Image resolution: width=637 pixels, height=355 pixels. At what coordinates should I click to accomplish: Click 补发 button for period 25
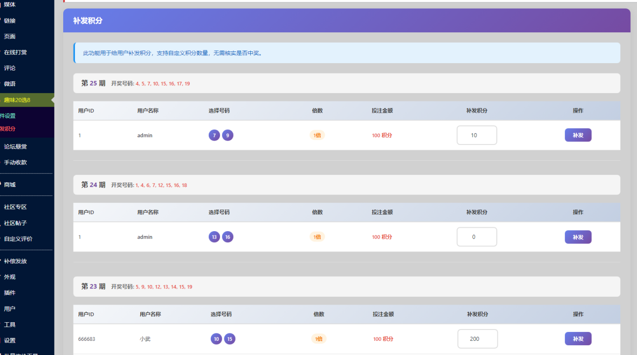(x=578, y=135)
